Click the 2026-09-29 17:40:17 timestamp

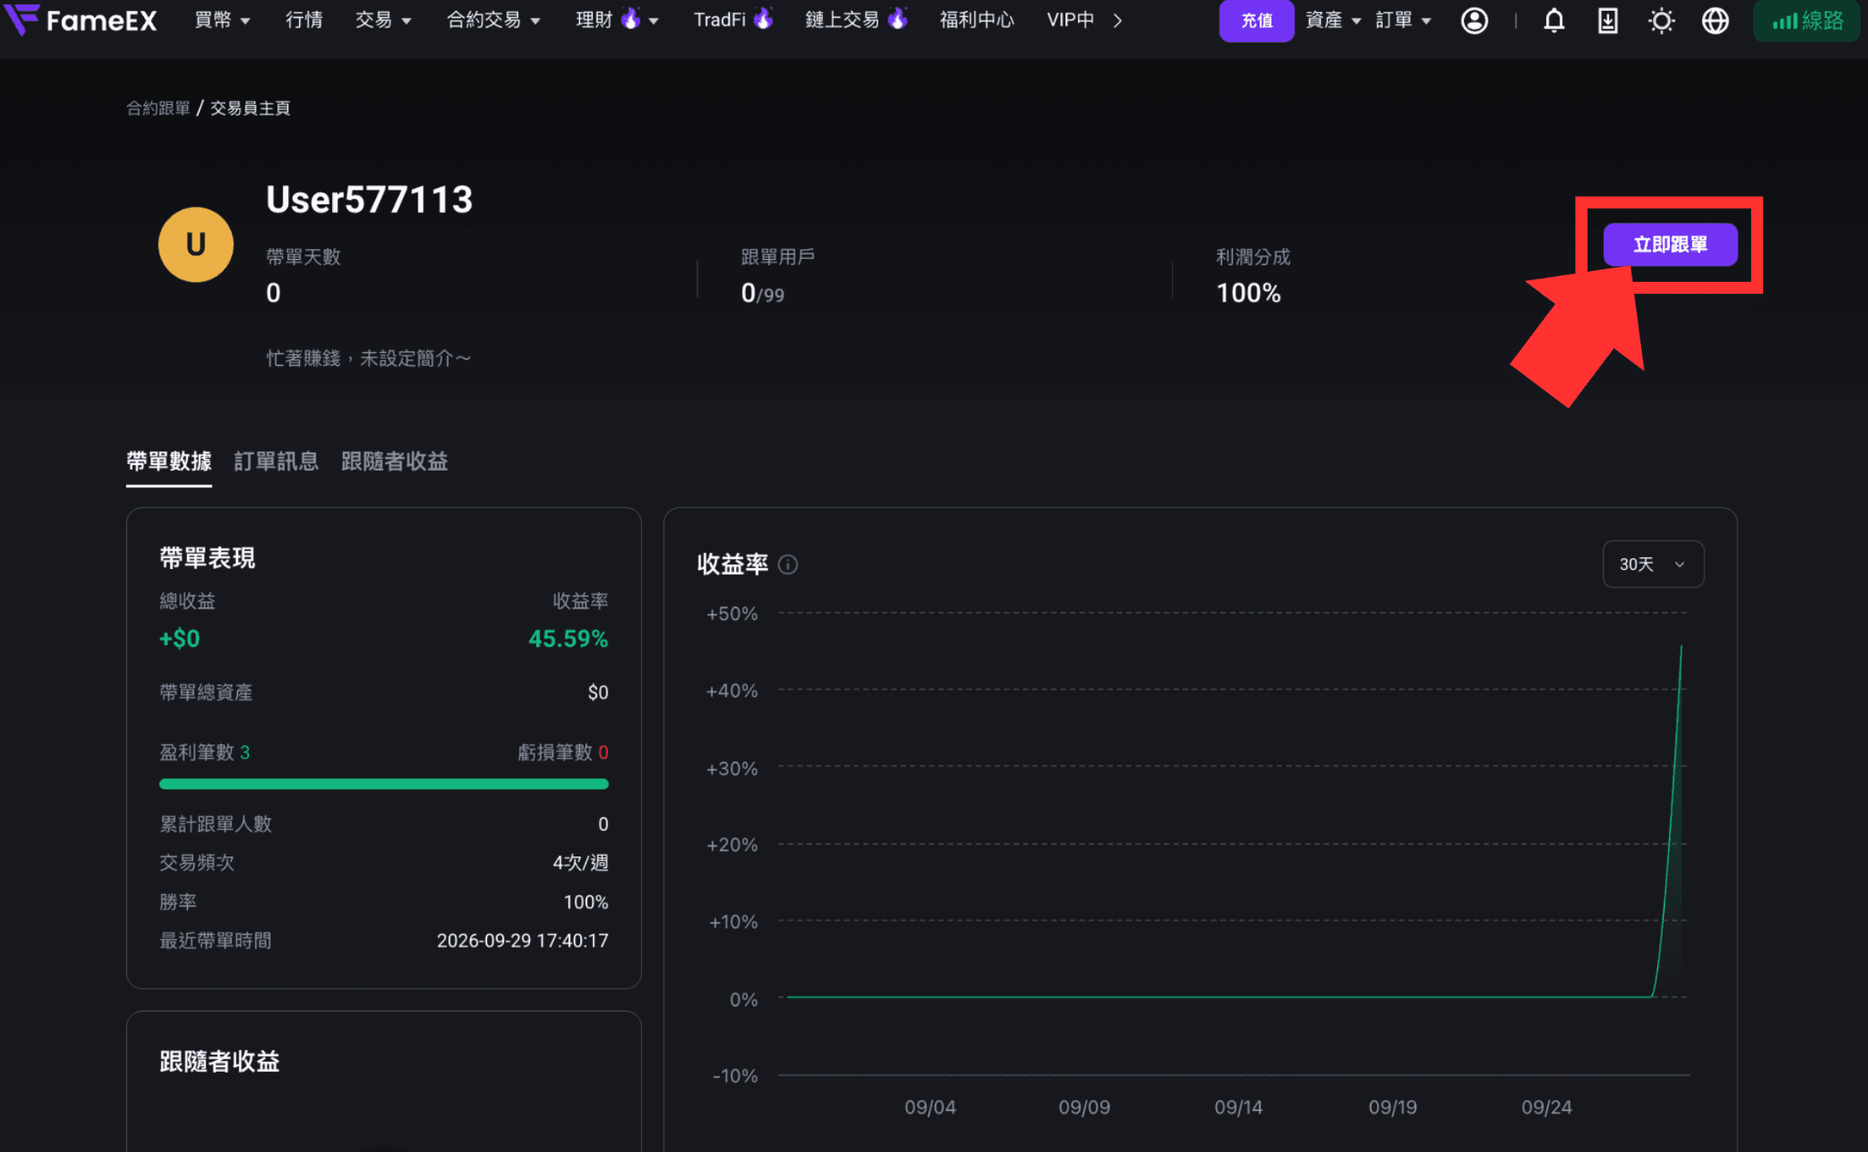pyautogui.click(x=522, y=940)
